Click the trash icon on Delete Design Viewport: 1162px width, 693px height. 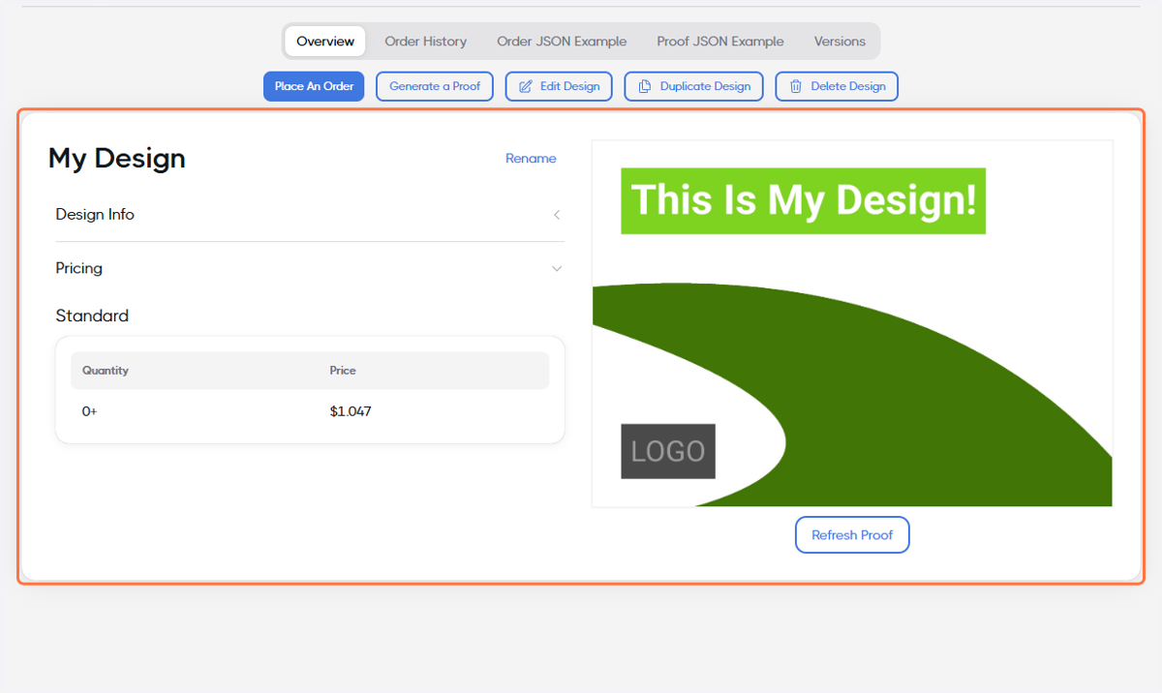[x=796, y=86]
